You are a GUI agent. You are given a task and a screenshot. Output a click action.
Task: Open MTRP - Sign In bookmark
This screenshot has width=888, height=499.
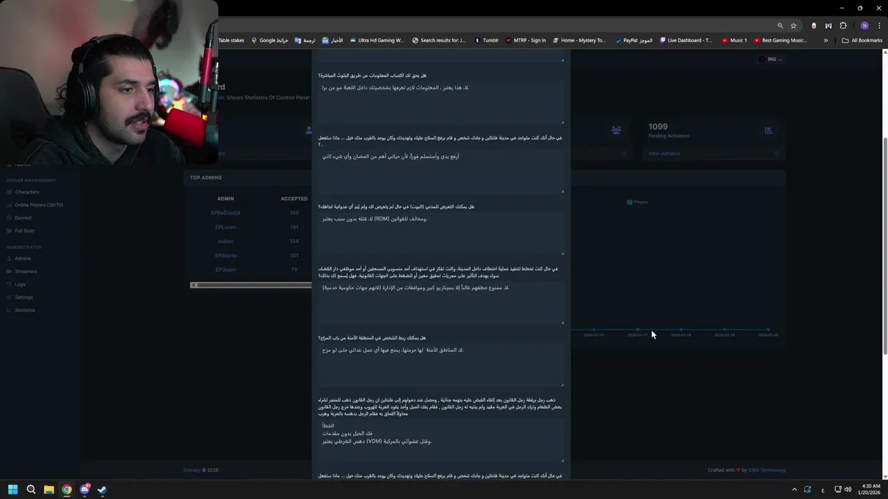pyautogui.click(x=525, y=40)
